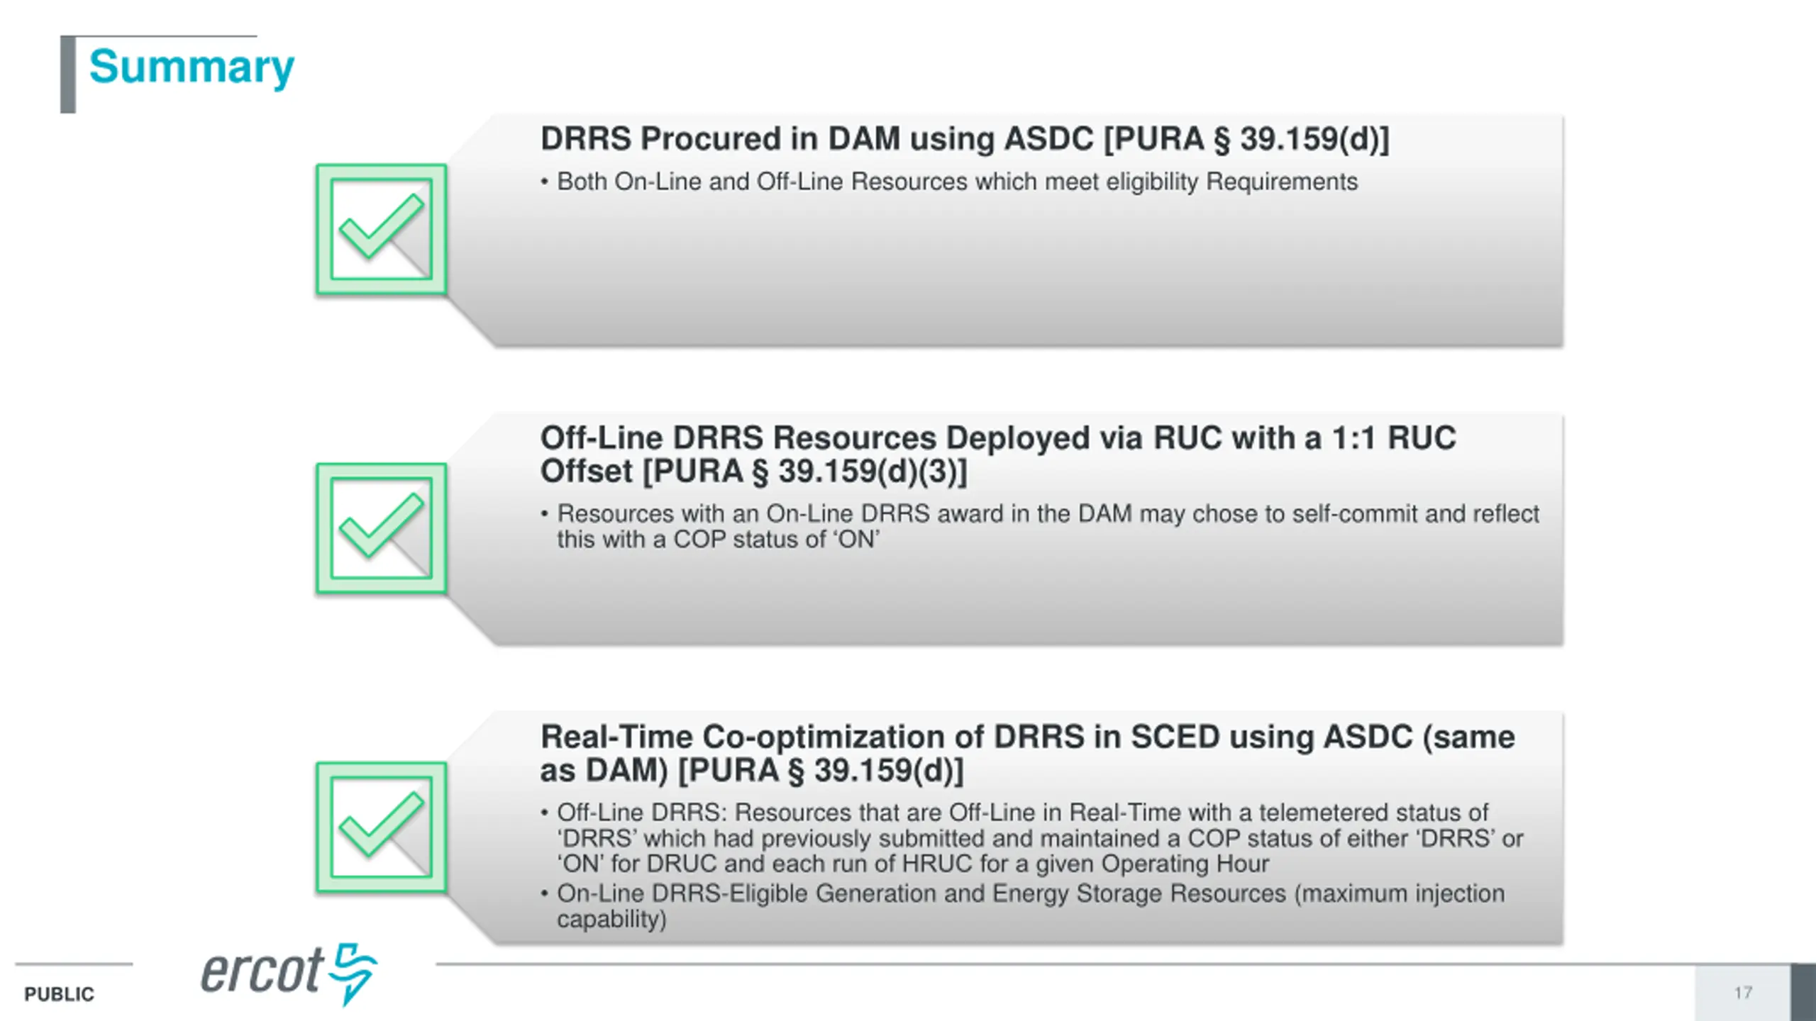This screenshot has height=1021, width=1816.
Task: Click bullet 'On-Line DRRS-Eligible Generation and Energy Storage'
Action: [x=1022, y=906]
